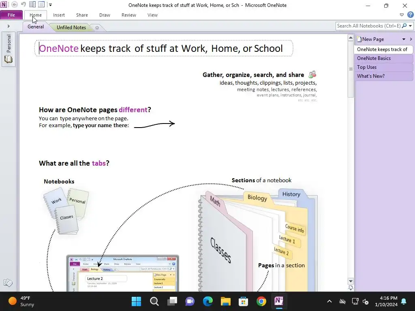
Task: Show hidden system tray icons
Action: pos(329,301)
